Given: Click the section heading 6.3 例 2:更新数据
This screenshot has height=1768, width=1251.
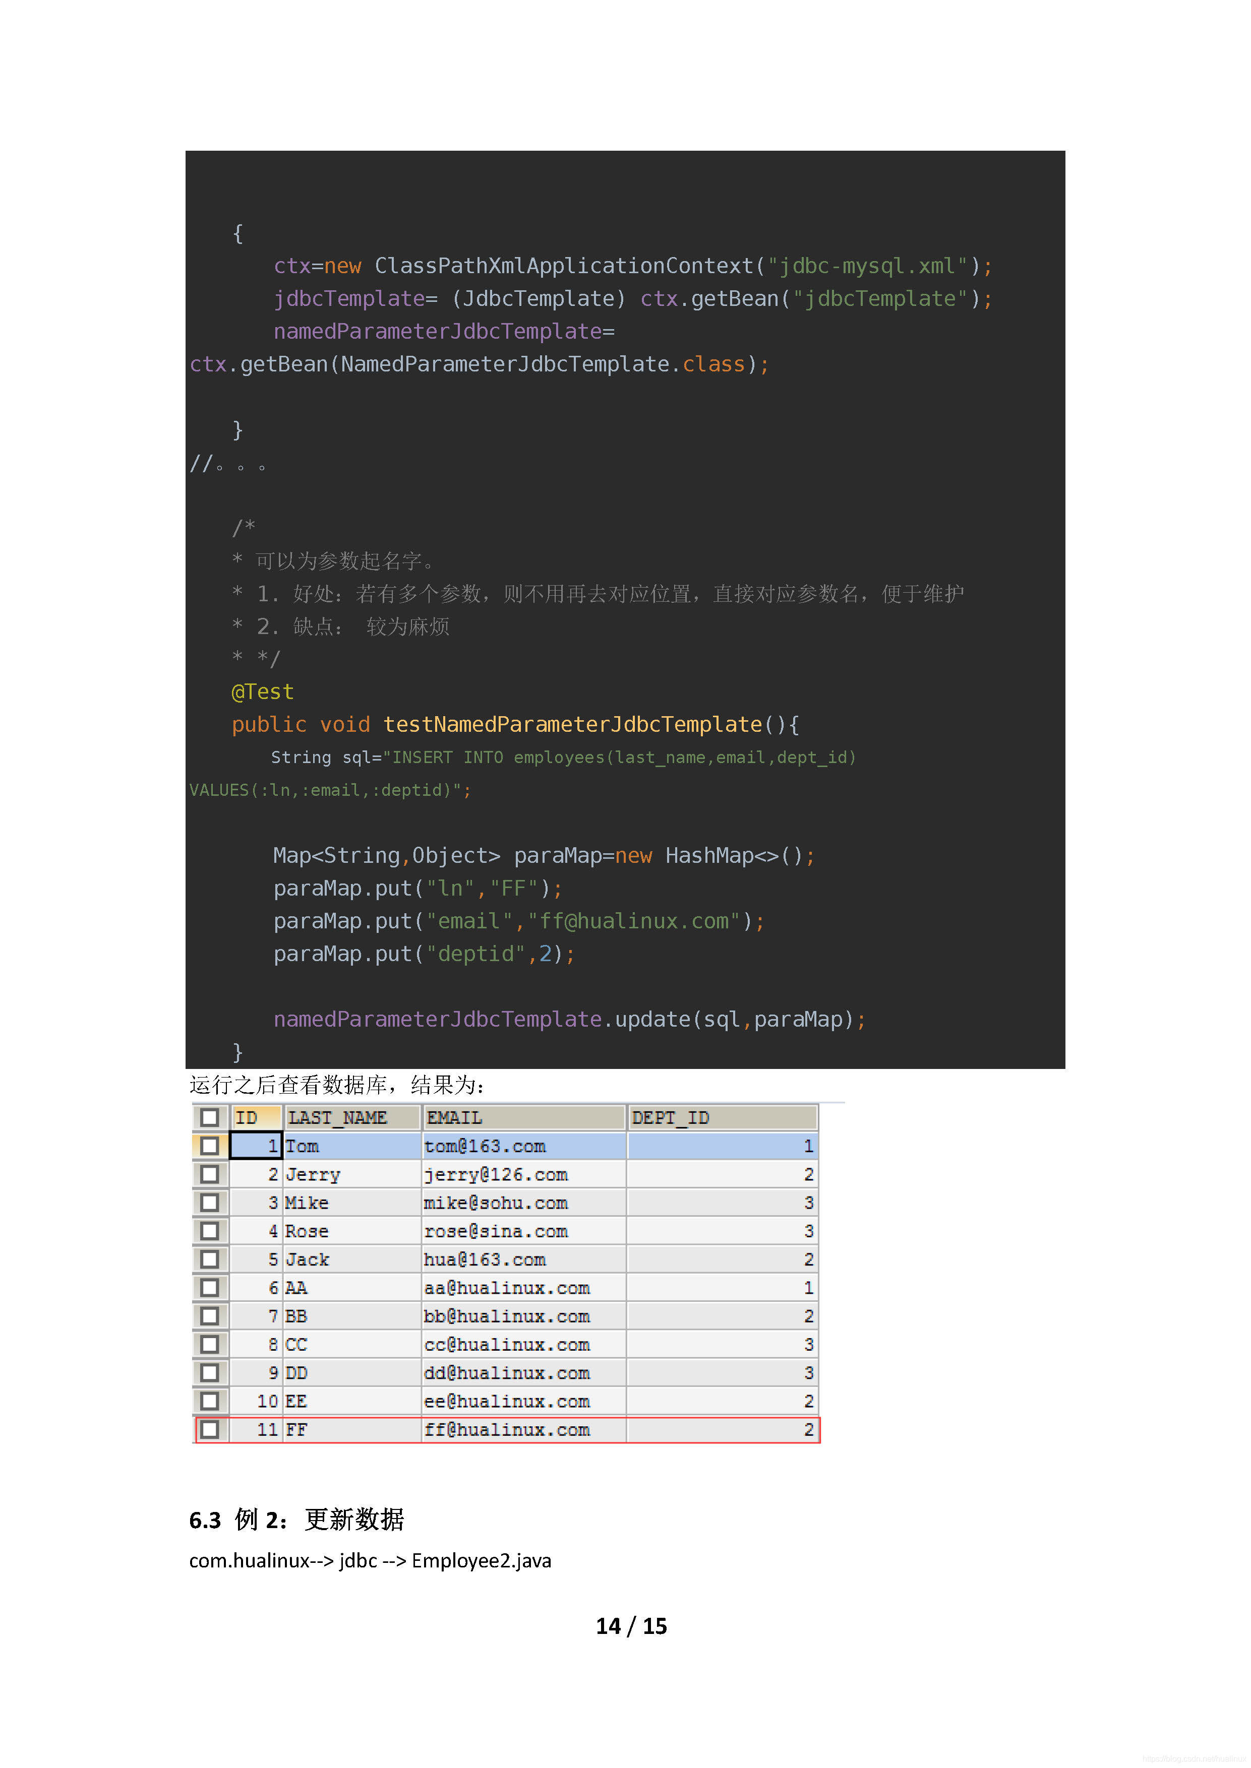Looking at the screenshot, I should click(296, 1519).
